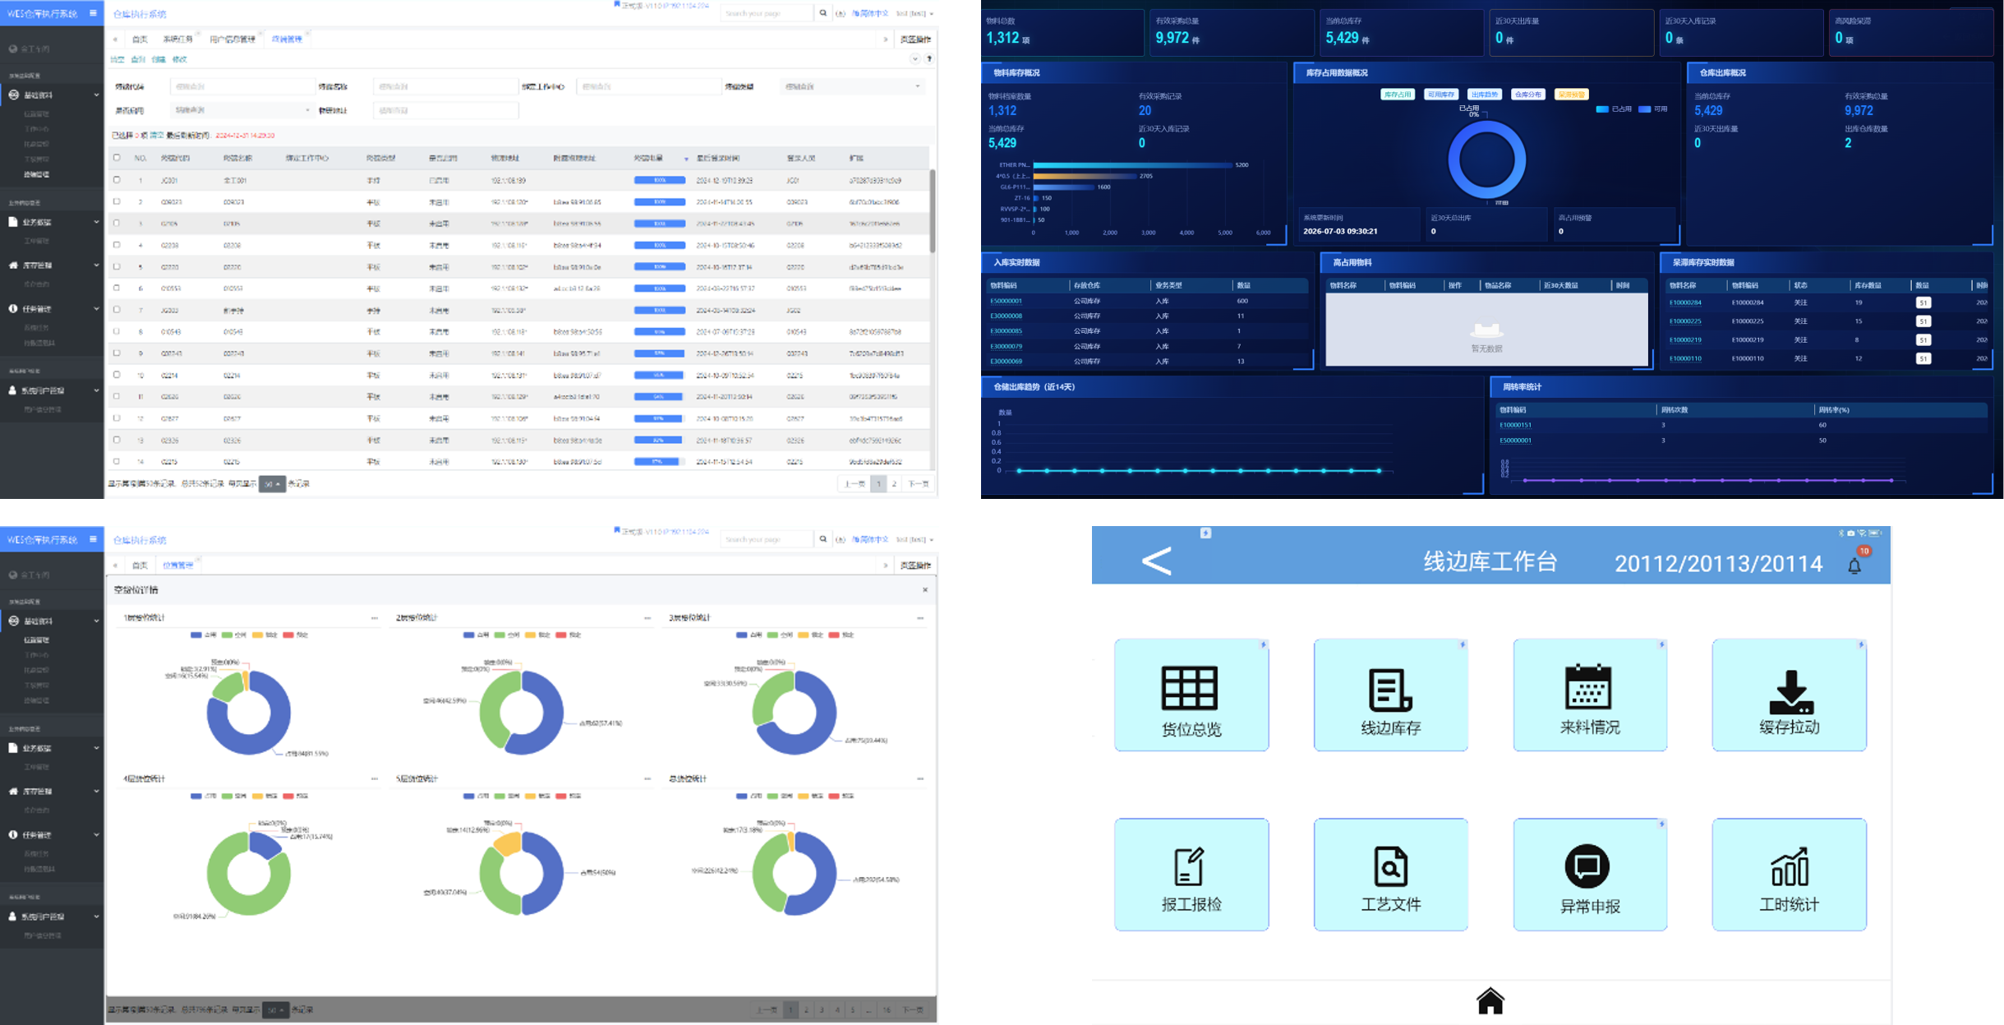Open the 货位总览 grid tile
This screenshot has width=2004, height=1025.
pyautogui.click(x=1191, y=695)
